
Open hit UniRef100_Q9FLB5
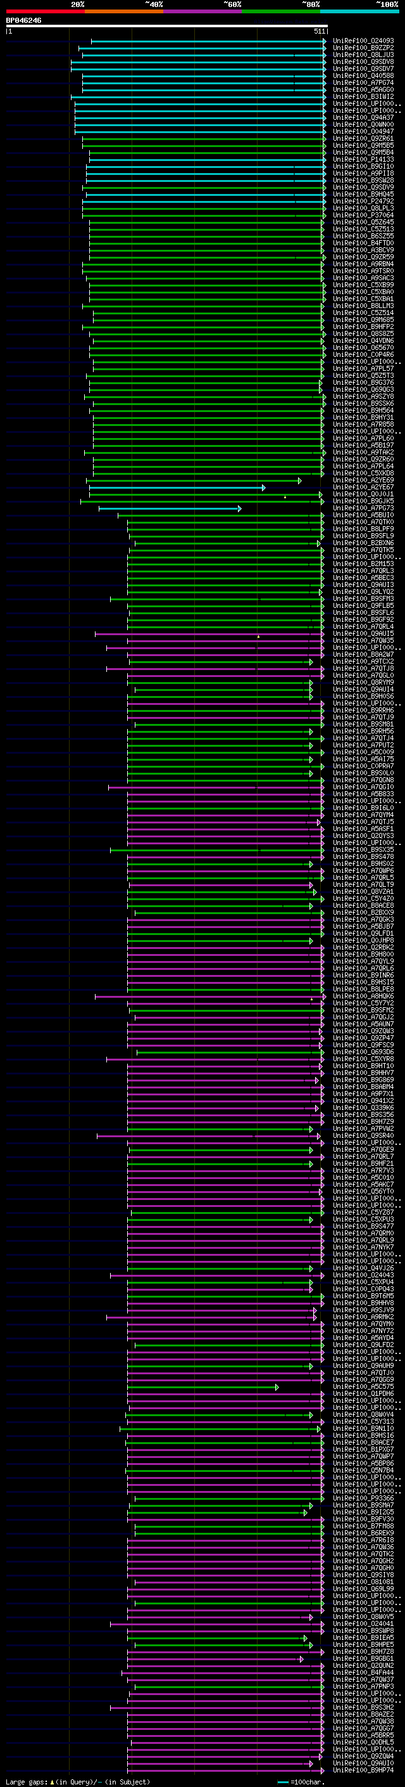click(363, 605)
